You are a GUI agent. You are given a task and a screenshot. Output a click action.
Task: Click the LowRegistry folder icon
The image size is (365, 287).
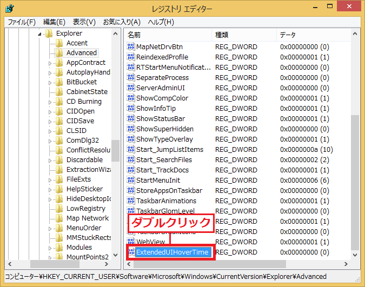tap(59, 208)
